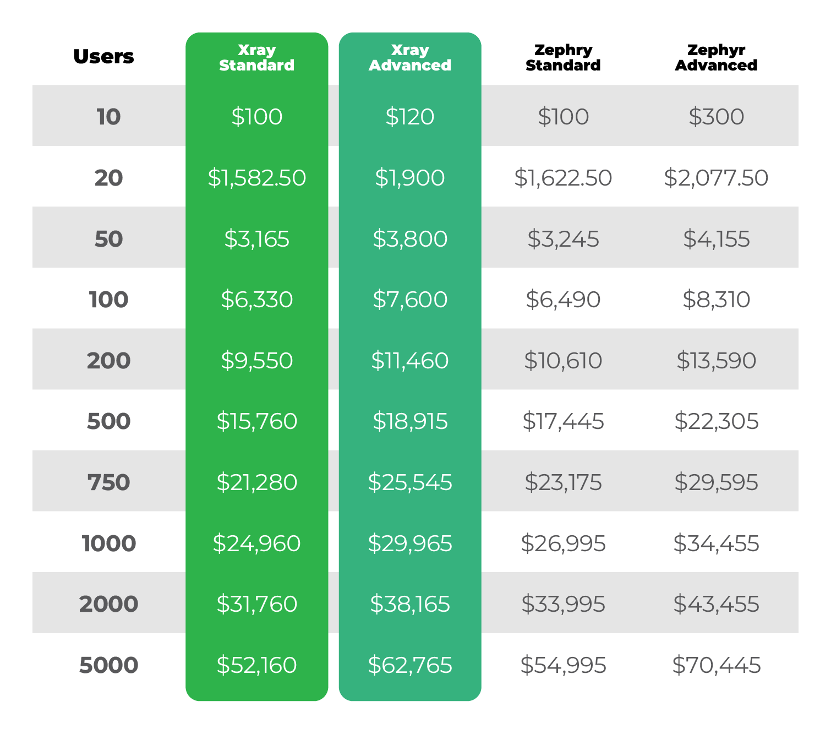Screen dimensions: 831x734
Task: Click the $3,800 Xray Advanced price
Action: (x=410, y=239)
